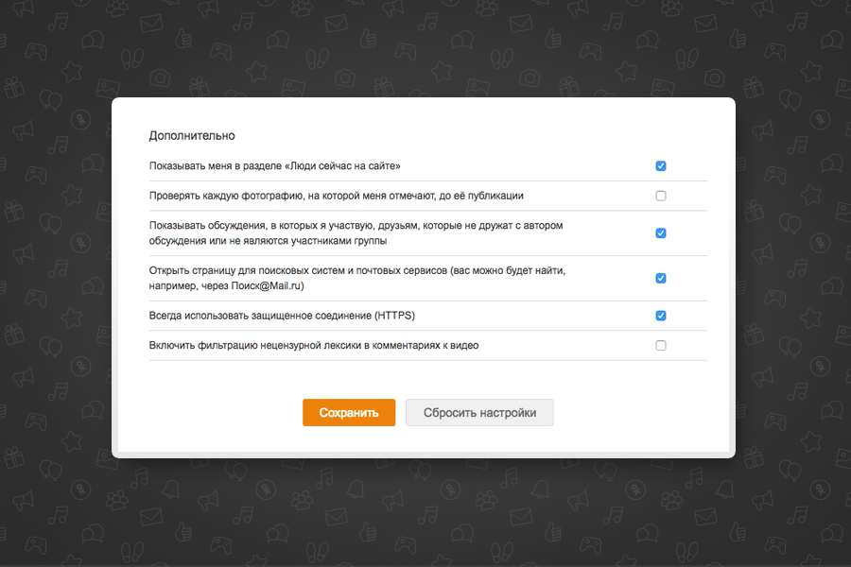Click the orange Сохранить button
851x567 pixels.
349,413
